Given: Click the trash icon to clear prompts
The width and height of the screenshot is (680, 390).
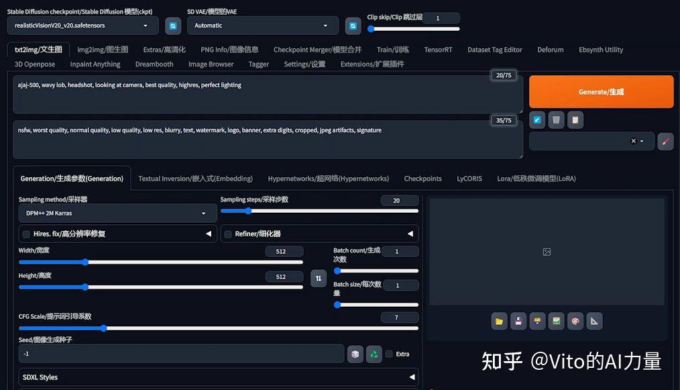Looking at the screenshot, I should [556, 119].
